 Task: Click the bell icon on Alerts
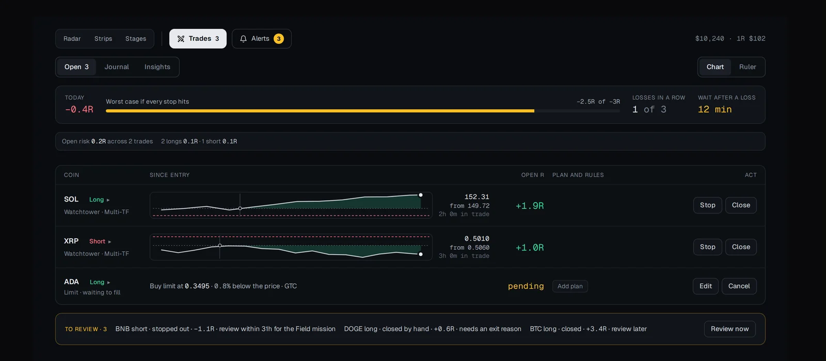point(243,39)
